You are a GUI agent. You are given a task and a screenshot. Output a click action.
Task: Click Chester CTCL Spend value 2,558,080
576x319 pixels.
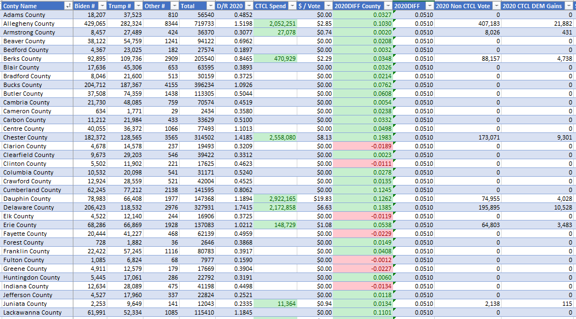283,137
